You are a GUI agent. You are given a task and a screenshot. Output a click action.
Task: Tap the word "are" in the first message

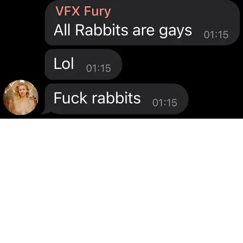143,31
